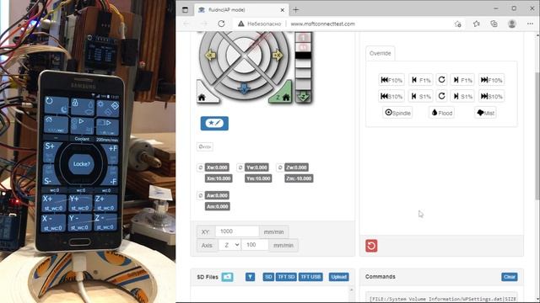Image resolution: width=540 pixels, height=303 pixels.
Task: Tap X+ on the phone screen
Action: (54, 204)
